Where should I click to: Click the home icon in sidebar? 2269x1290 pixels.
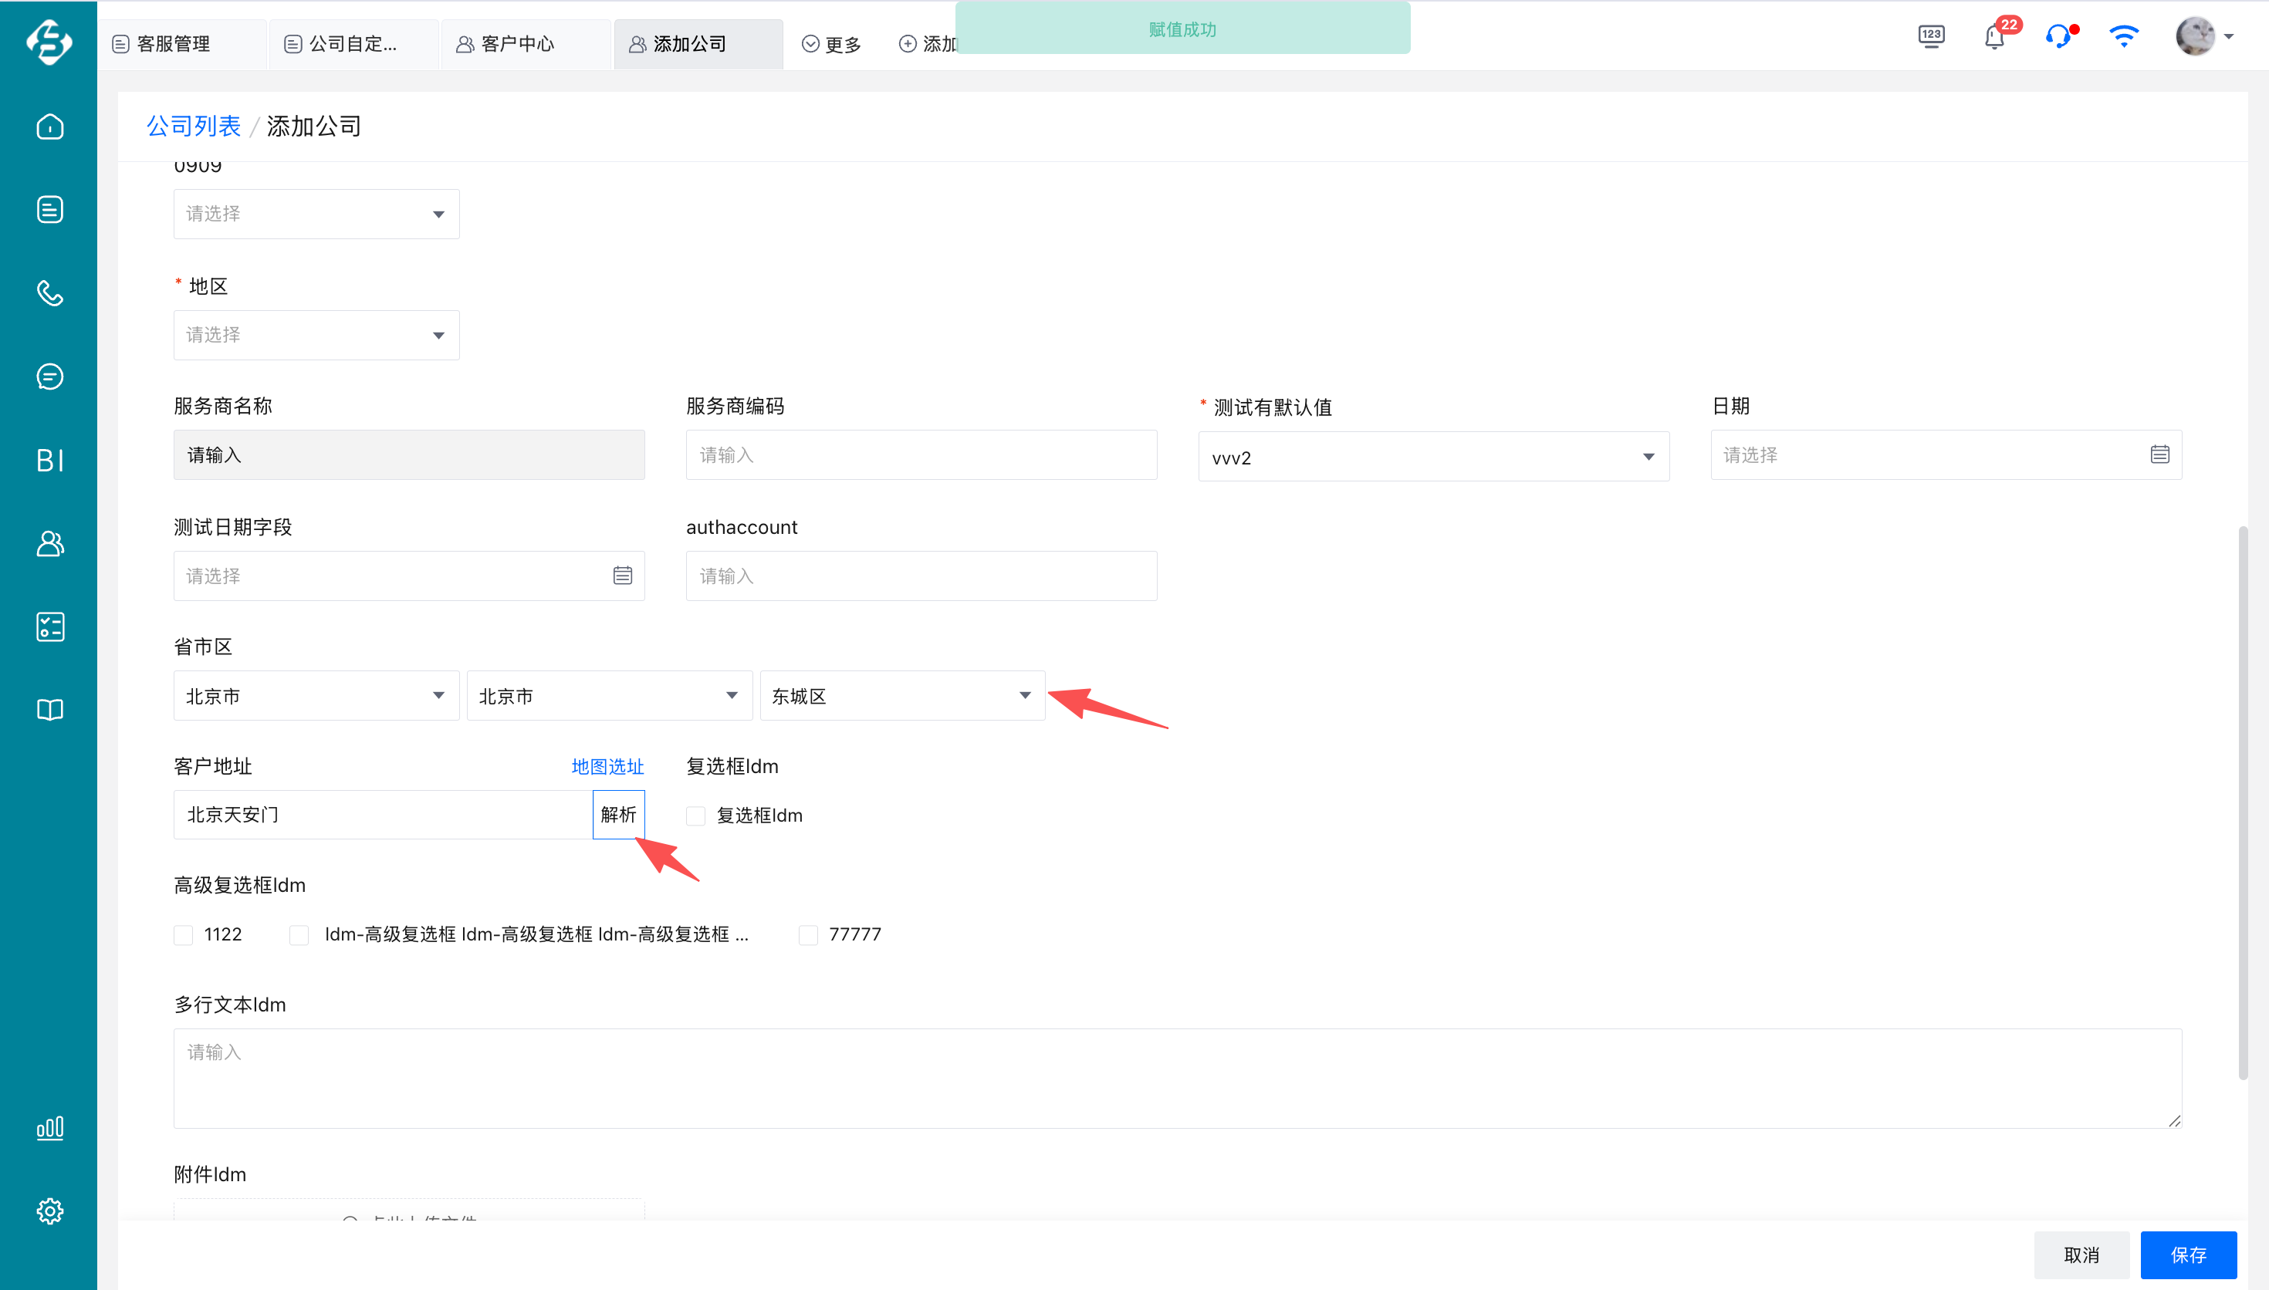coord(49,127)
